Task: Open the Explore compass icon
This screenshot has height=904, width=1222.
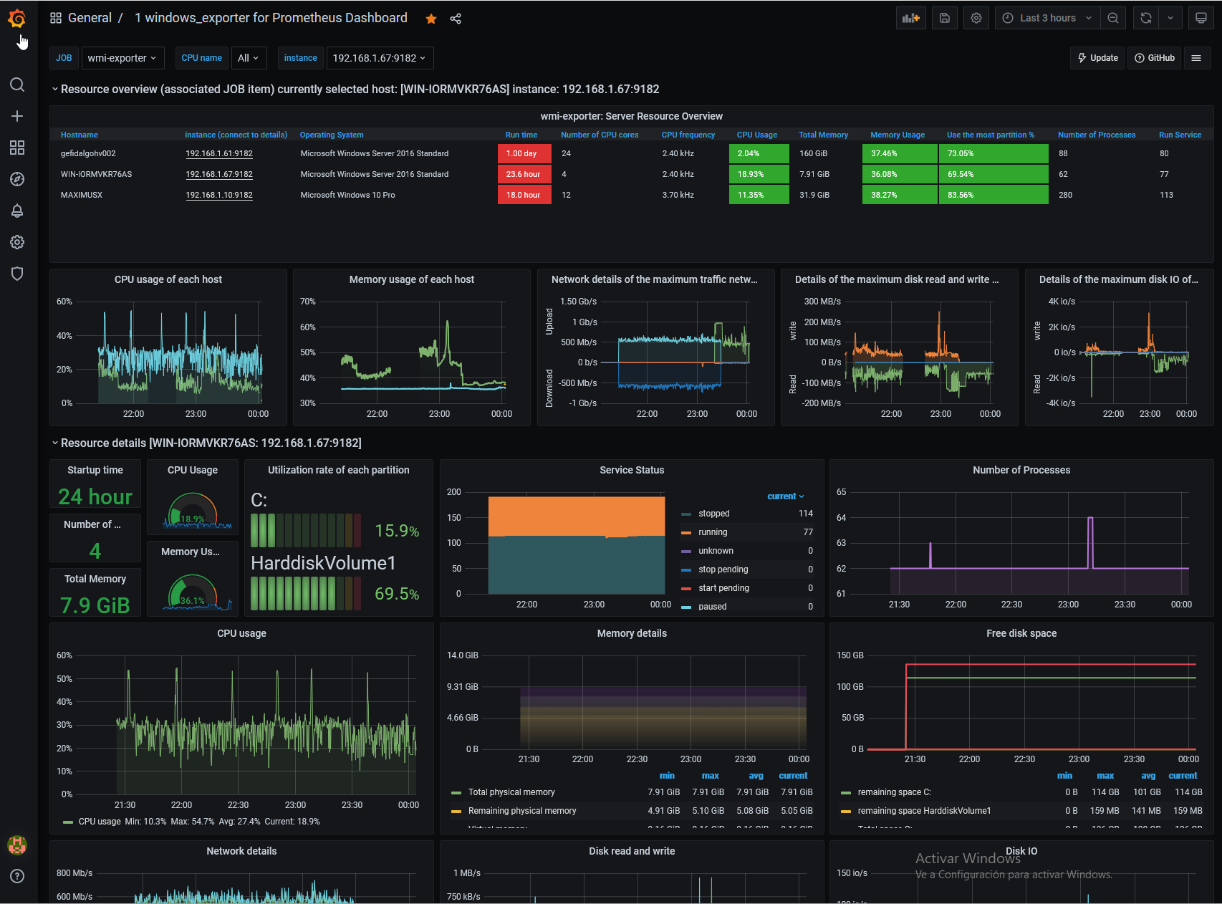Action: pyautogui.click(x=17, y=179)
